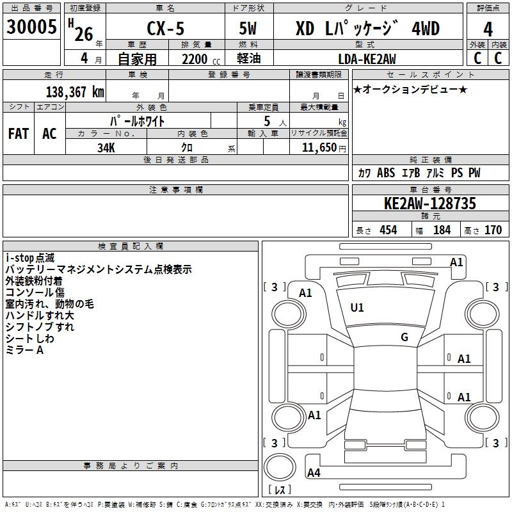The height and width of the screenshot is (512, 512).
Task: Click sales point ★オークションデビュー★
Action: pos(410,89)
